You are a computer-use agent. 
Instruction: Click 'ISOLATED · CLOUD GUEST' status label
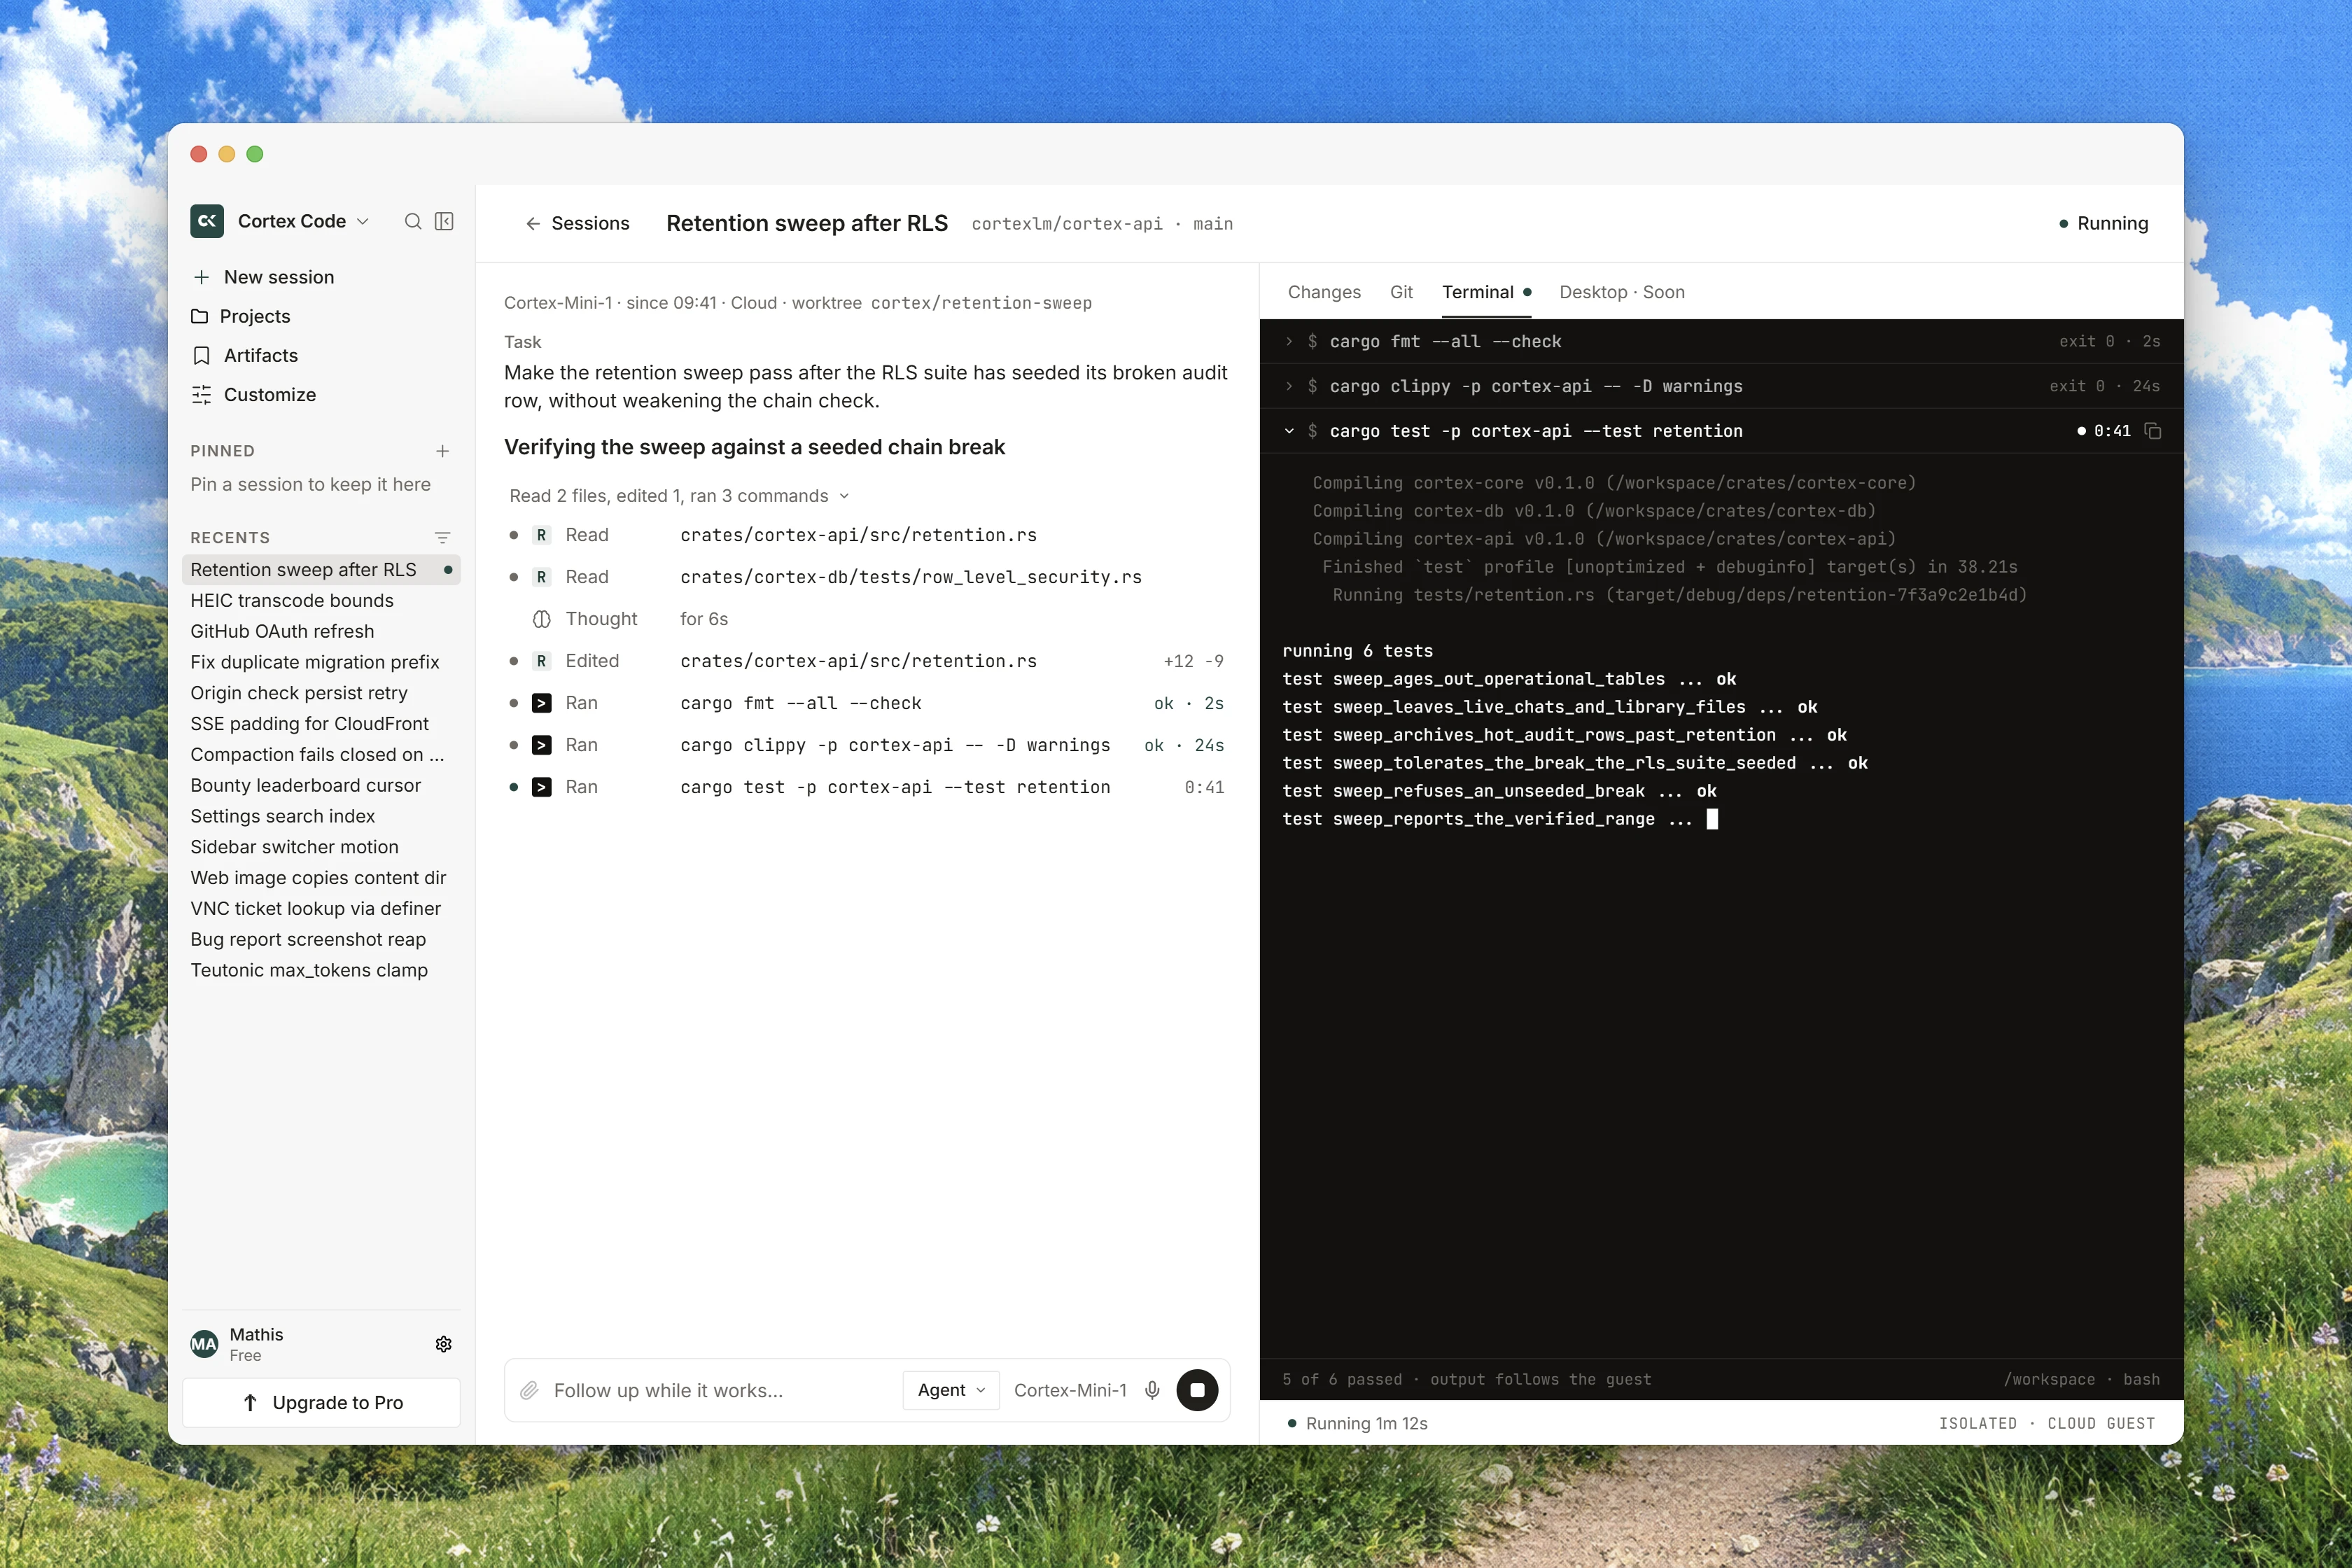tap(2046, 1423)
